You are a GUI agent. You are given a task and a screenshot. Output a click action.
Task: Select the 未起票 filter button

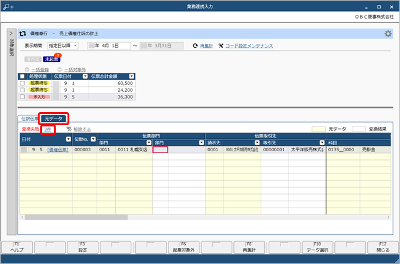click(x=51, y=59)
